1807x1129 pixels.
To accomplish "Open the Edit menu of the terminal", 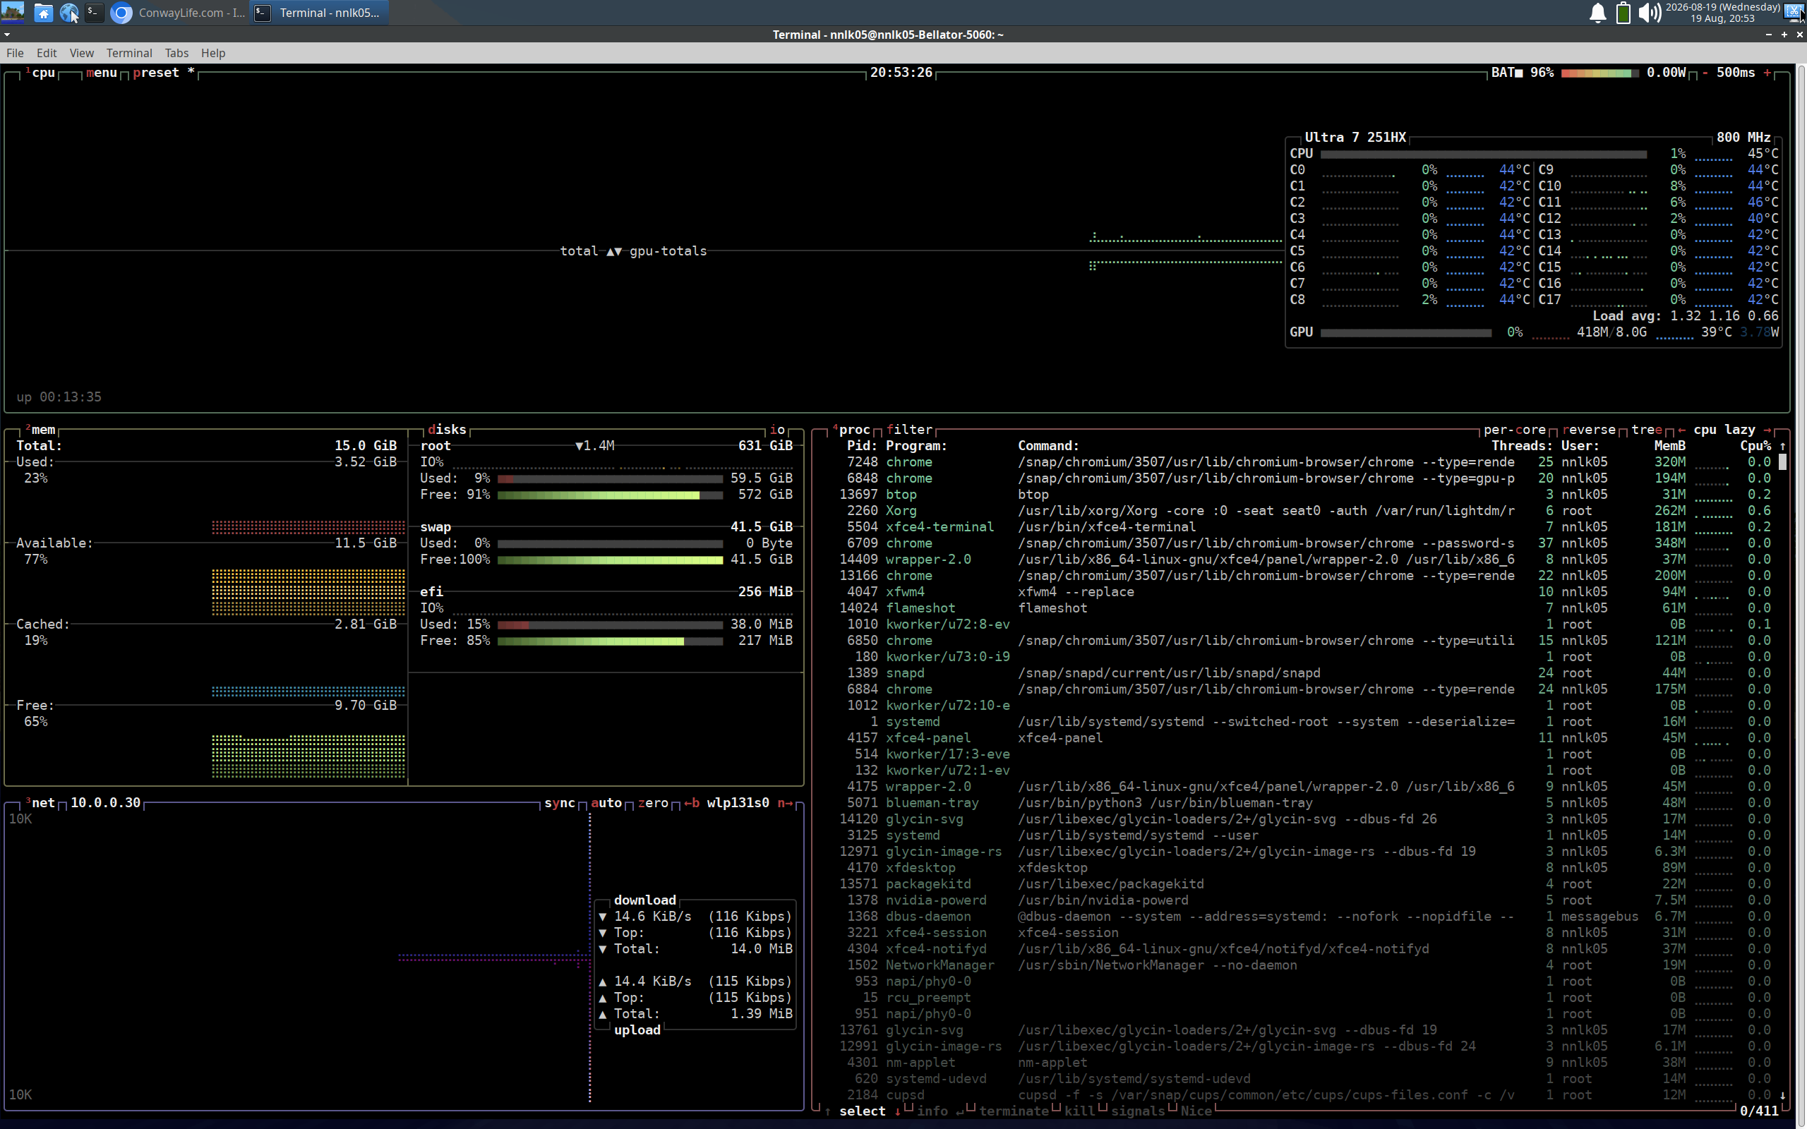I will tap(47, 53).
